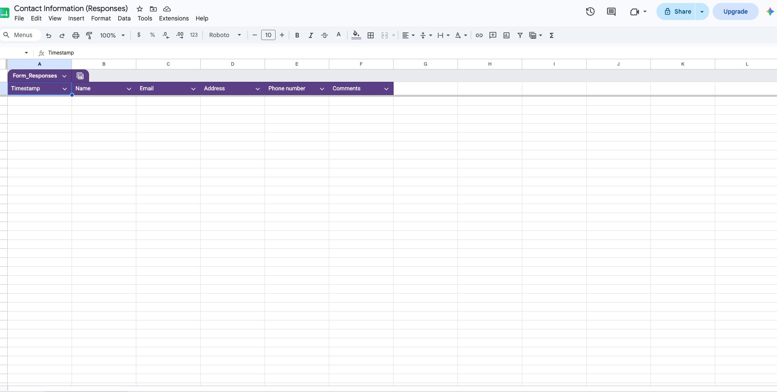Open the Edit menu
This screenshot has height=392, width=777.
pos(36,18)
